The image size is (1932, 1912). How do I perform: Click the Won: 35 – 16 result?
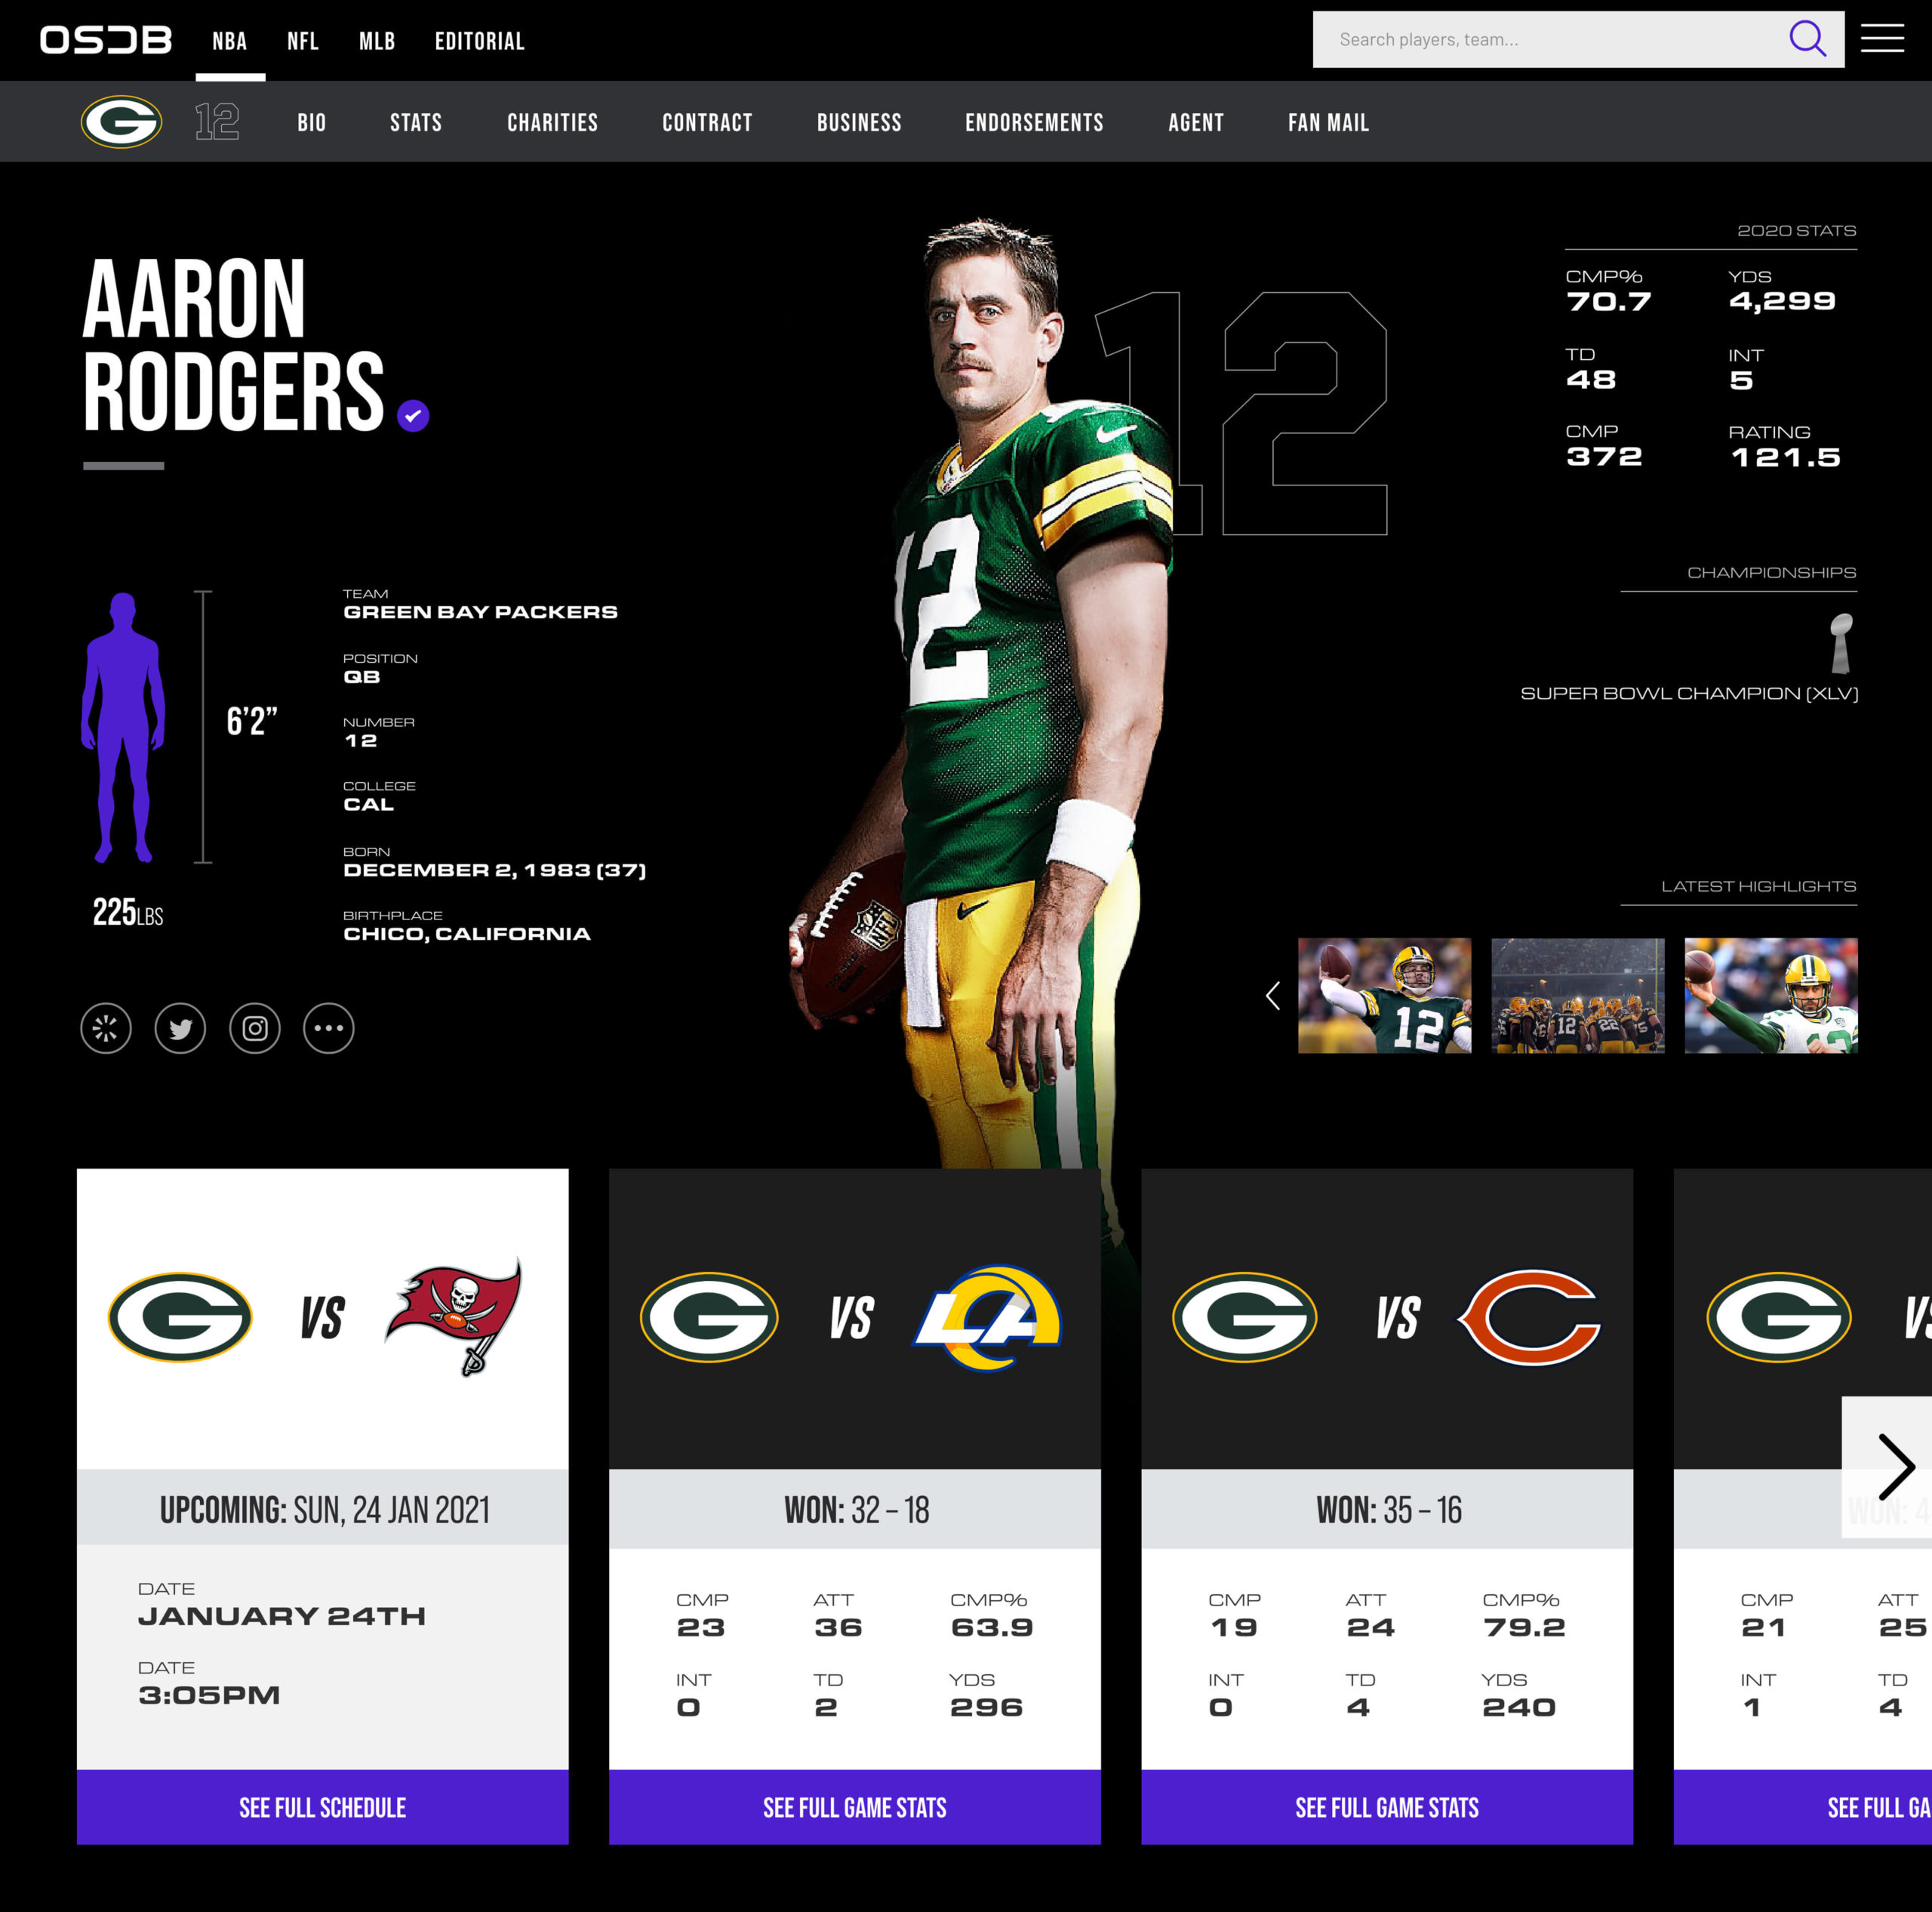[x=1389, y=1510]
